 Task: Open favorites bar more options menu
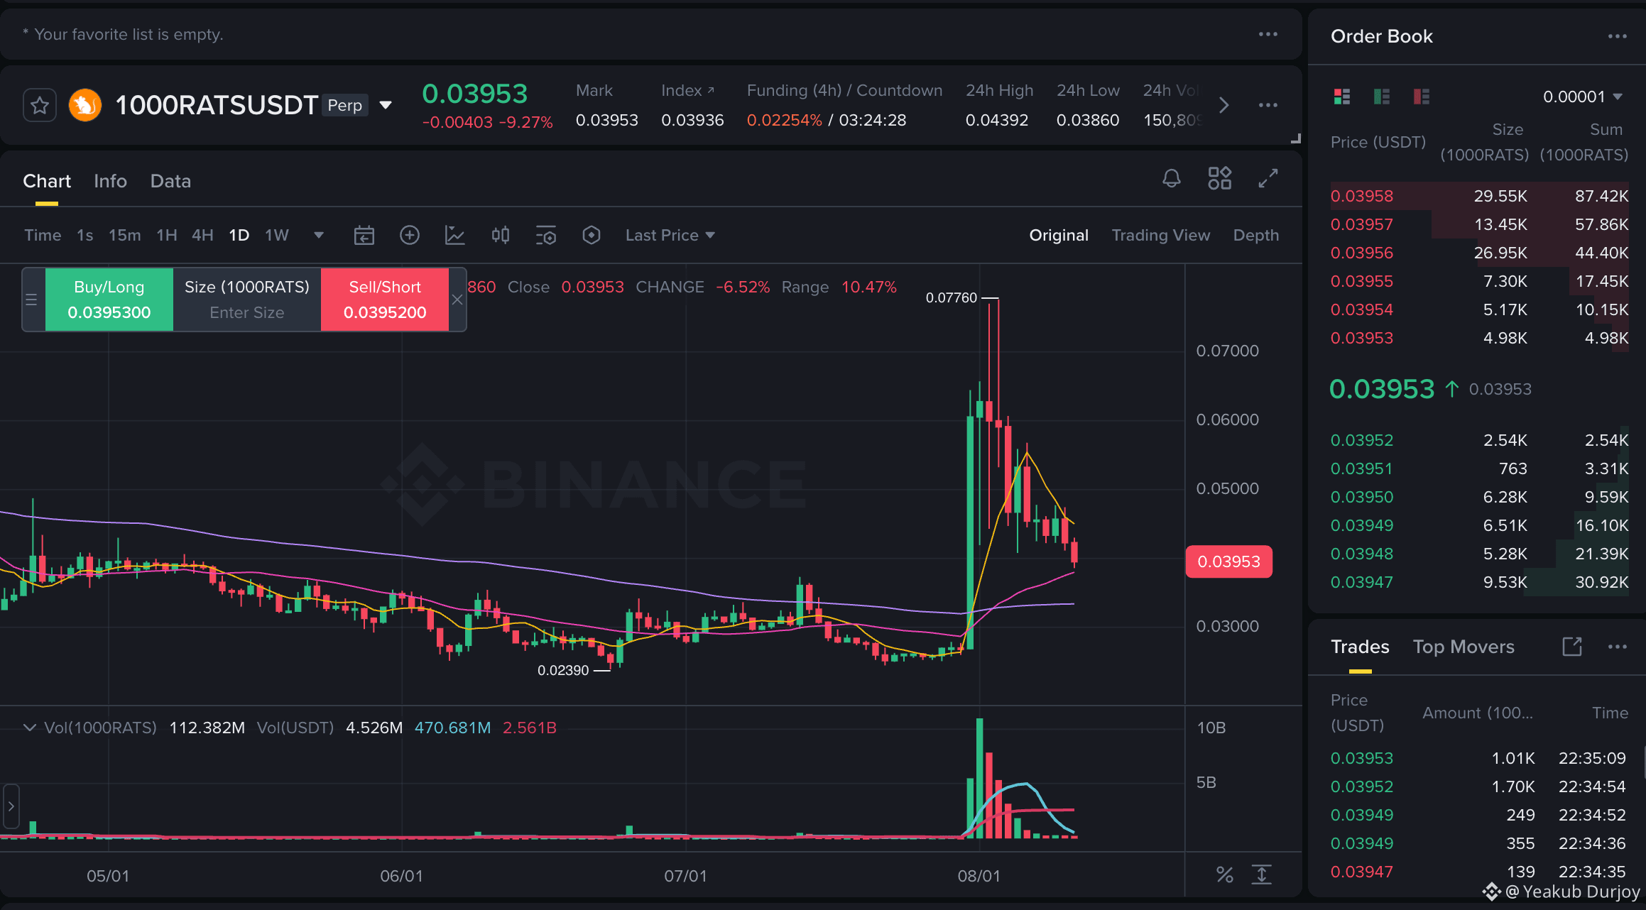click(1268, 34)
